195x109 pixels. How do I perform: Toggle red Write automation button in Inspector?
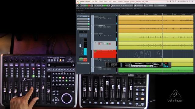[x=85, y=59]
